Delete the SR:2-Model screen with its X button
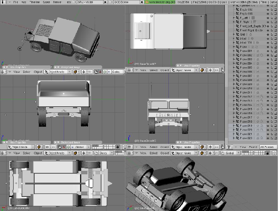 click(x=105, y=2)
